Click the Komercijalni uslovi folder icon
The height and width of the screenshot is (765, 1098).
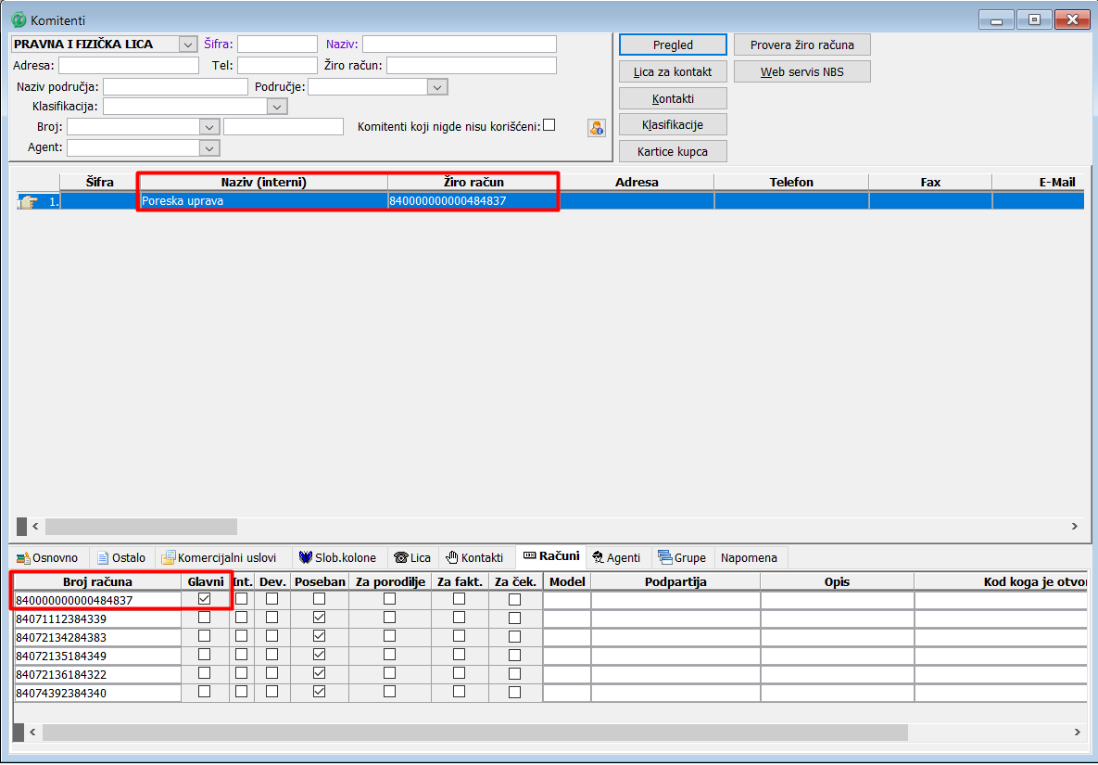click(x=169, y=557)
